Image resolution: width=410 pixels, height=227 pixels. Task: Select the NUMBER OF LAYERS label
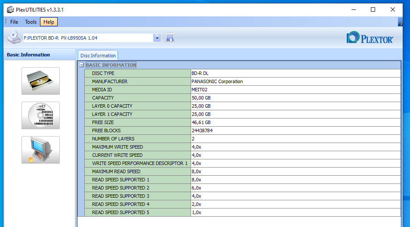point(138,139)
